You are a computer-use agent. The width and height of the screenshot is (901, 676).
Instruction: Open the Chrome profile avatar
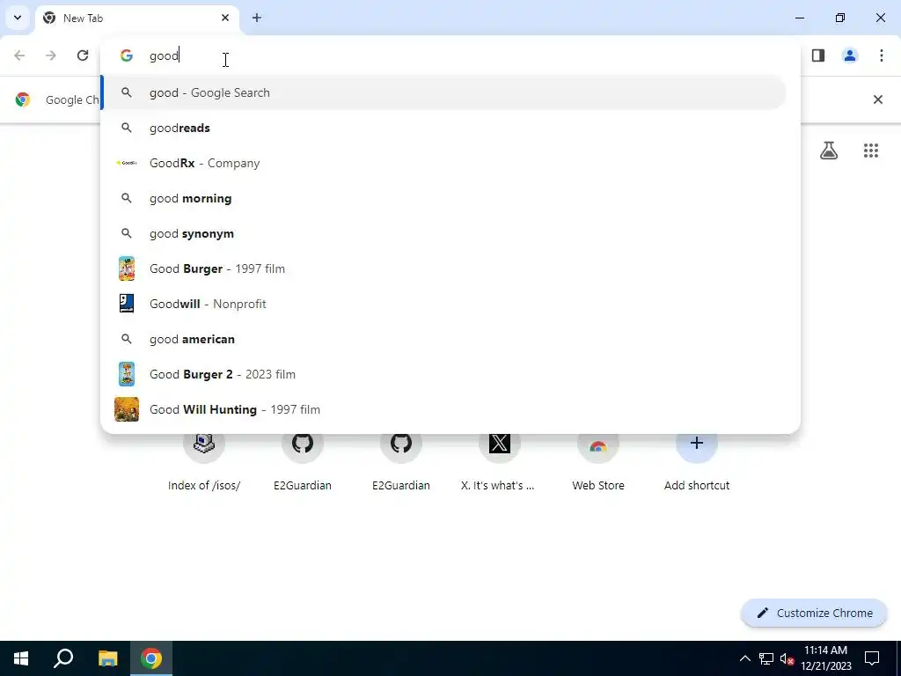(x=850, y=55)
